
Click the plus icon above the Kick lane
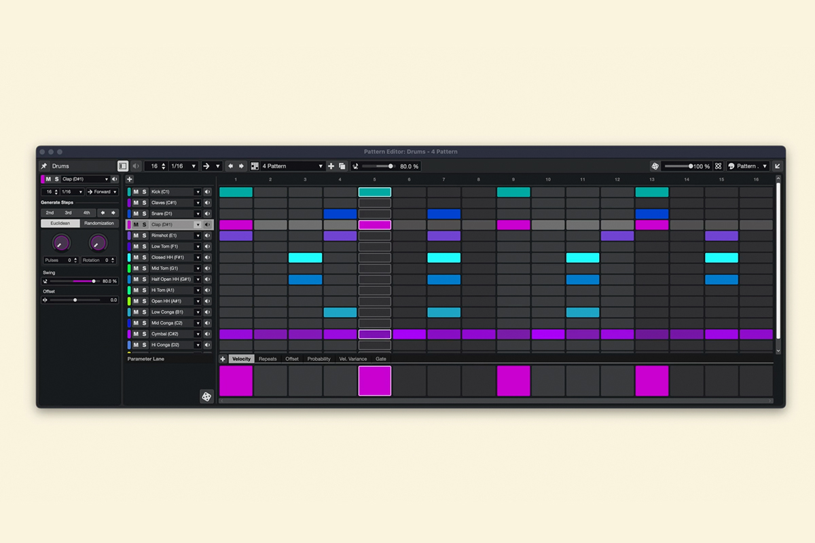130,179
